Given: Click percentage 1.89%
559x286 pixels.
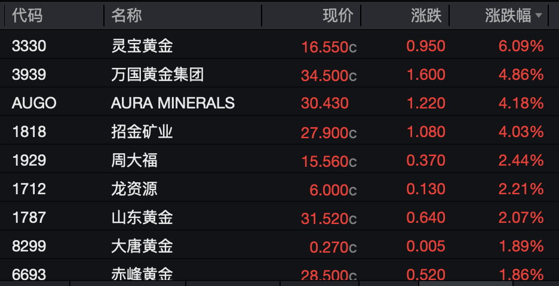Looking at the screenshot, I should coord(521,246).
